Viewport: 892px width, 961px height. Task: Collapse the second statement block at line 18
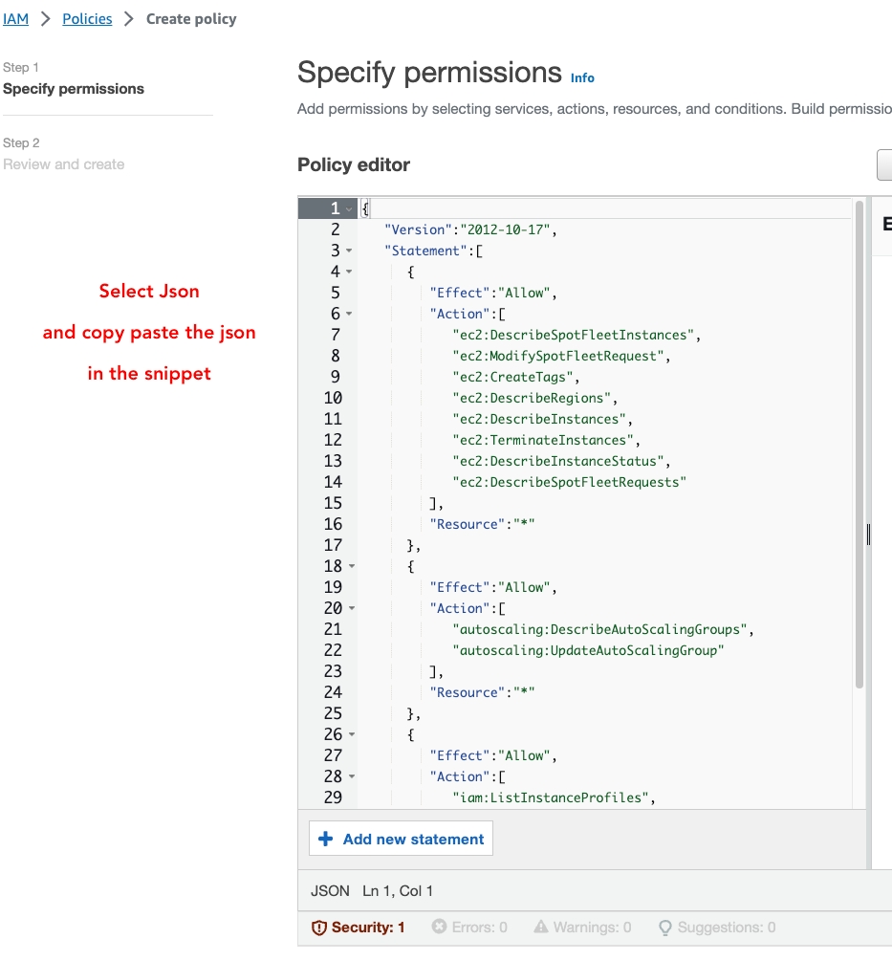pos(351,566)
